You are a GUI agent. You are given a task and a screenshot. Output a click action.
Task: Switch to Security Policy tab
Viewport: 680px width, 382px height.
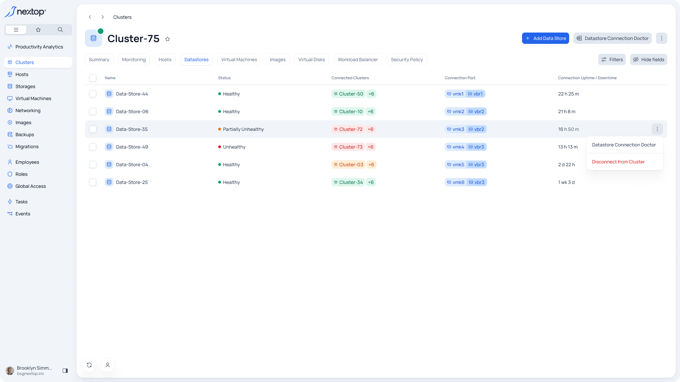coord(407,59)
